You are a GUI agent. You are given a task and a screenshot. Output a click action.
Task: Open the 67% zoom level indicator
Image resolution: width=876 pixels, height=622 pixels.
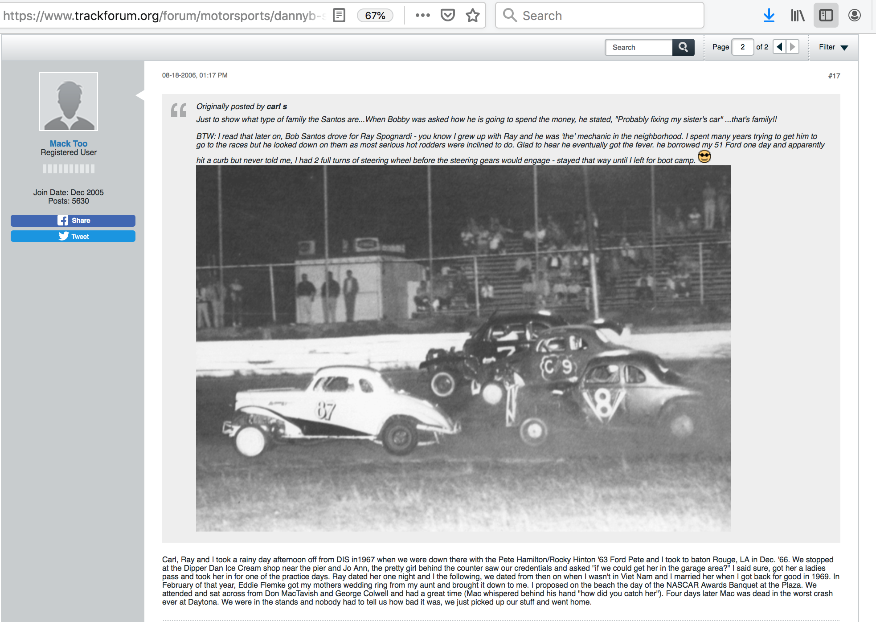point(375,16)
